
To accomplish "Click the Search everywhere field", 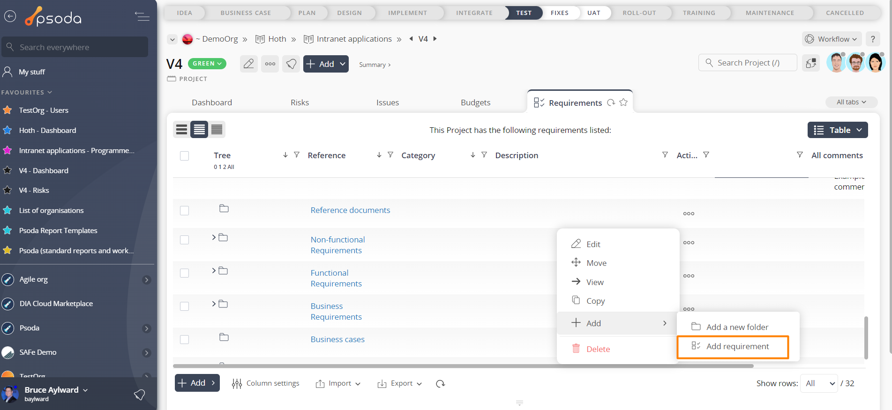I will (75, 47).
